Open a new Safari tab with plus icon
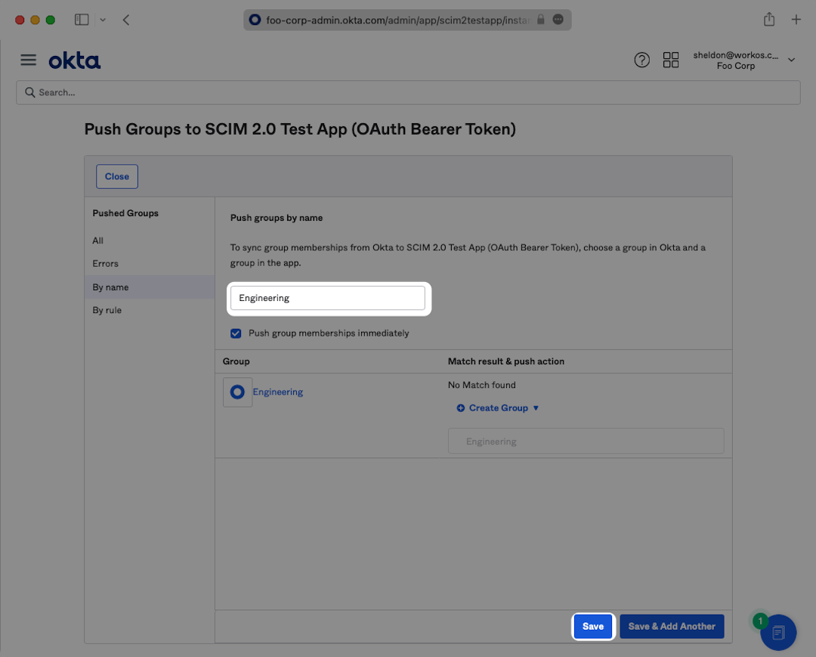Image resolution: width=816 pixels, height=657 pixels. pyautogui.click(x=796, y=20)
